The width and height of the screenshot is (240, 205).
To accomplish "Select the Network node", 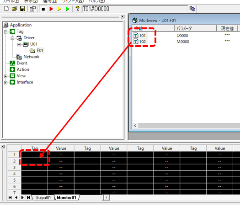I will [x=32, y=57].
